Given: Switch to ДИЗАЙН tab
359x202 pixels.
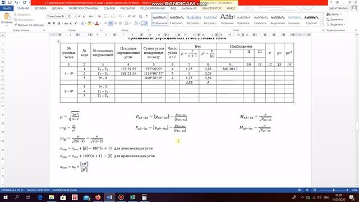Looking at the screenshot, I should click(57, 8).
